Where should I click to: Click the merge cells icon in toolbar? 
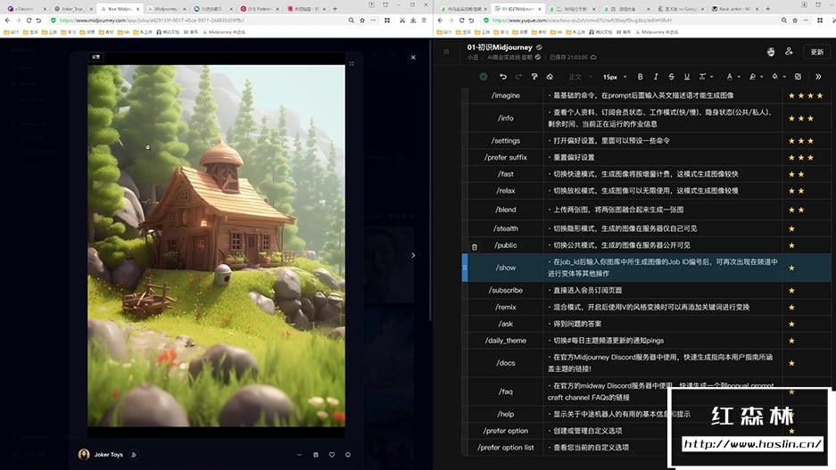799,77
